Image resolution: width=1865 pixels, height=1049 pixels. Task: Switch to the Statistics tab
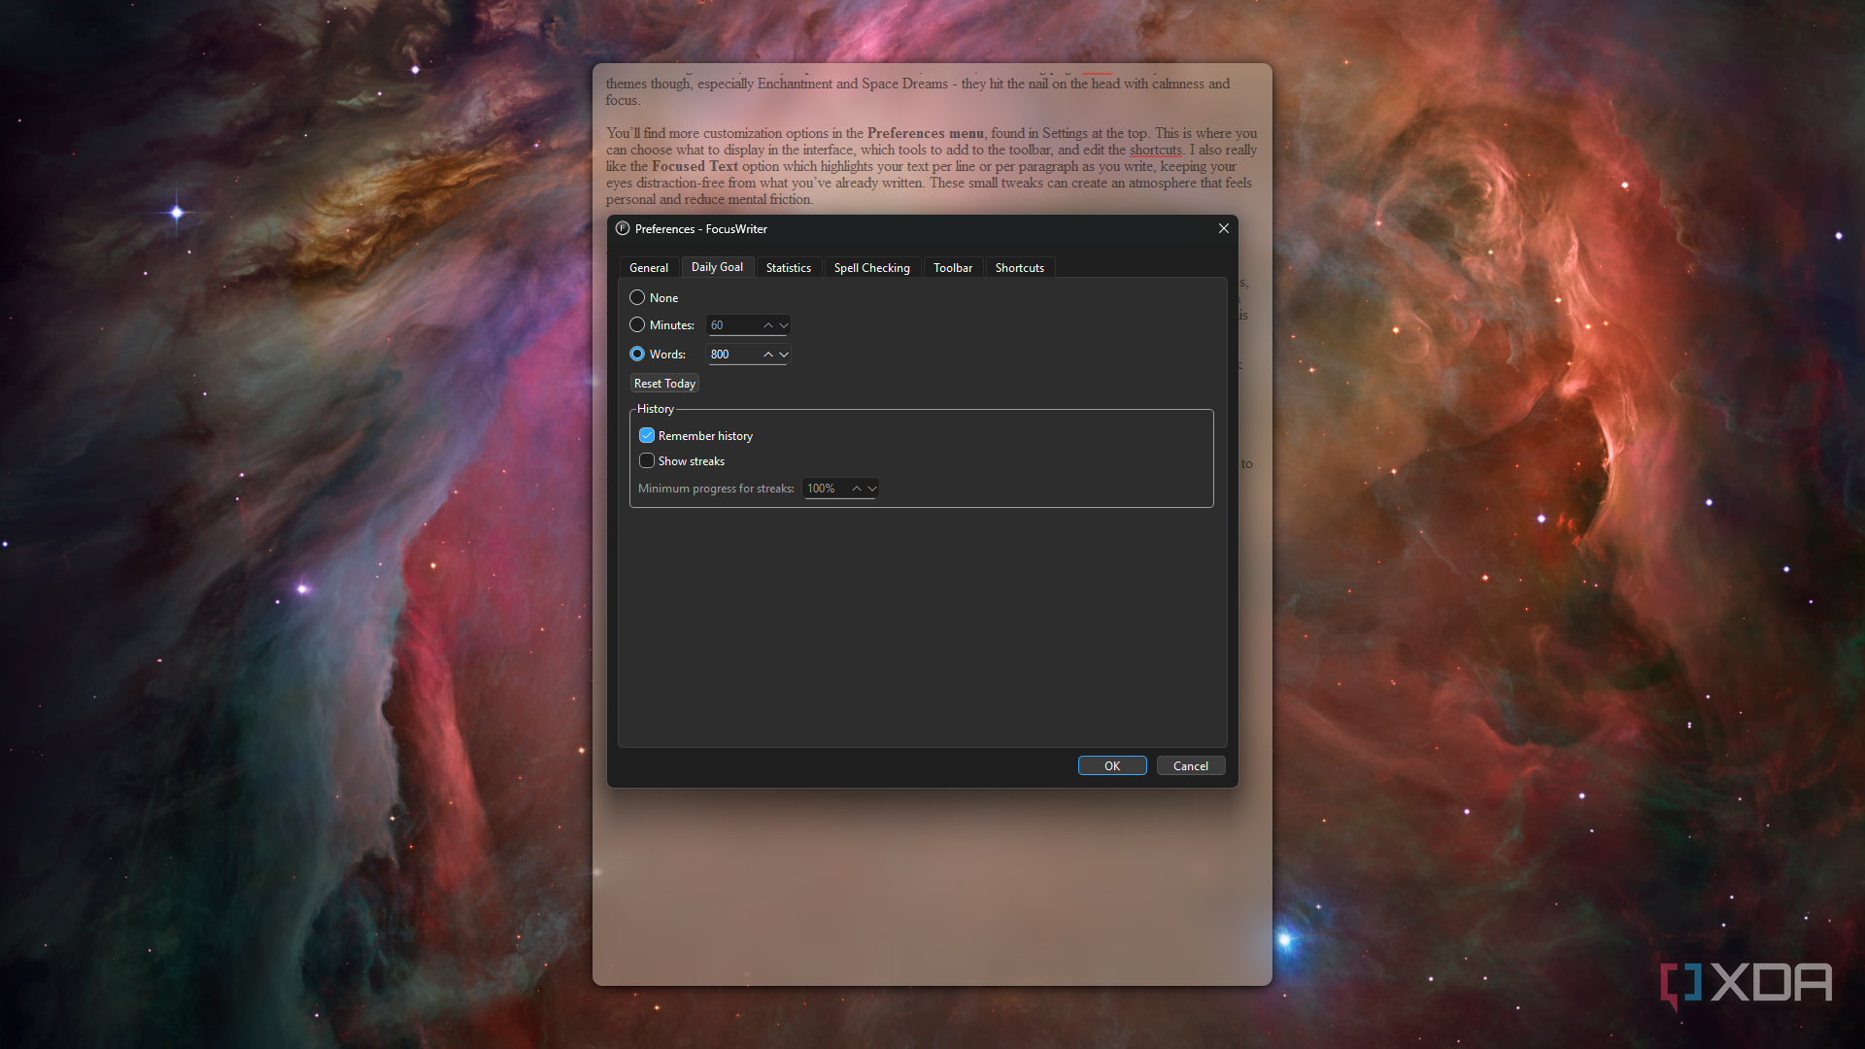click(788, 267)
